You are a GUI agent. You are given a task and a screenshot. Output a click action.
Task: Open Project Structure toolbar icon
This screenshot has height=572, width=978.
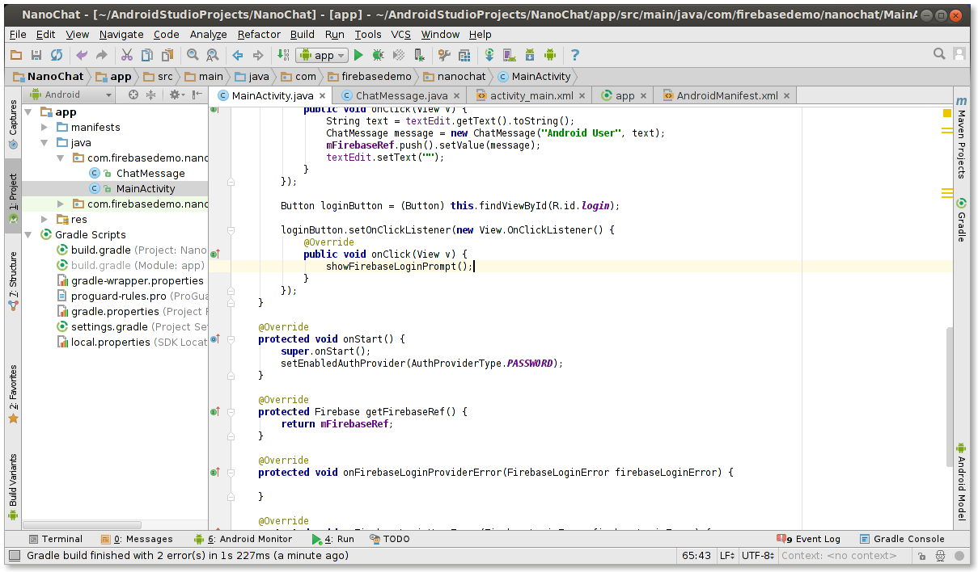coord(464,55)
